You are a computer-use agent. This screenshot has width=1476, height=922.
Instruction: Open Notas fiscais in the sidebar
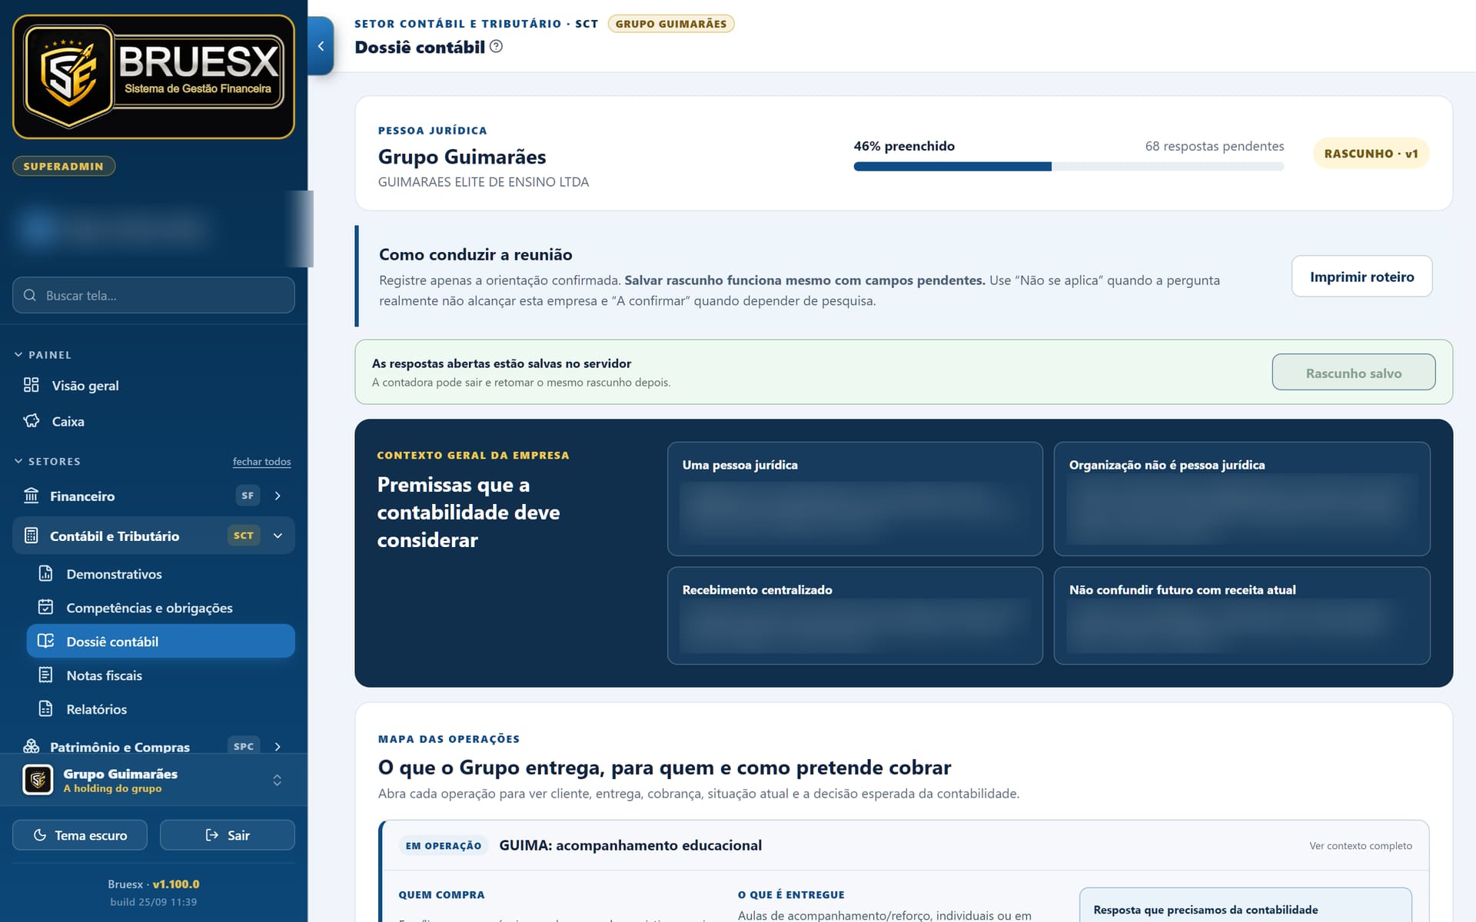pyautogui.click(x=161, y=675)
